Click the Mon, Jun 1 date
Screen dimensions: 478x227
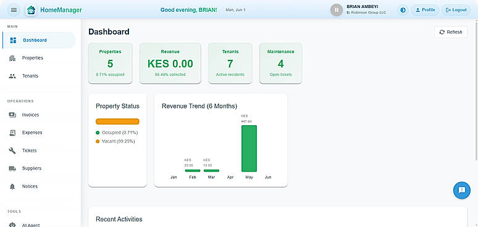tap(235, 10)
